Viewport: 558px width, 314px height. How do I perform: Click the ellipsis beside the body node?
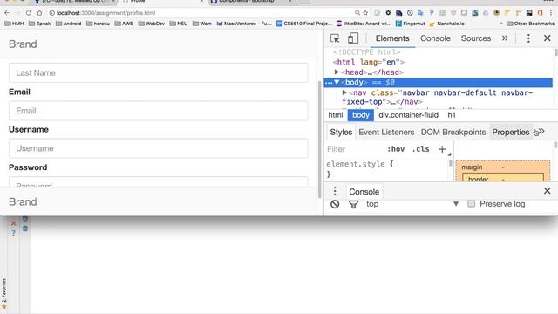point(329,83)
